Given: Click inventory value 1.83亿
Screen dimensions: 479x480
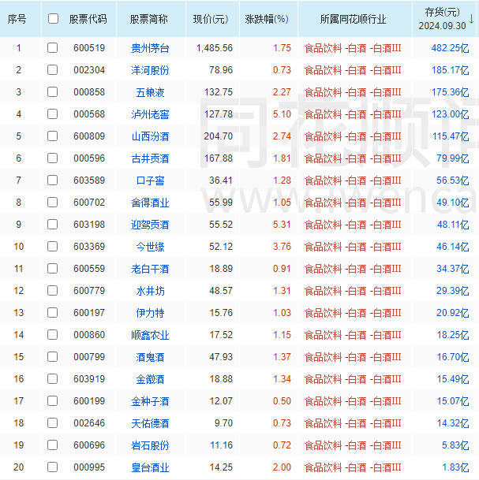Looking at the screenshot, I should point(455,467).
